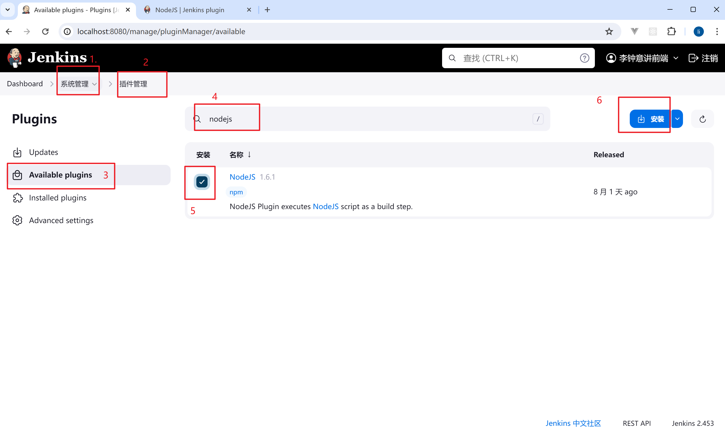Bookmark this page with the star icon
This screenshot has width=725, height=437.
coord(609,32)
